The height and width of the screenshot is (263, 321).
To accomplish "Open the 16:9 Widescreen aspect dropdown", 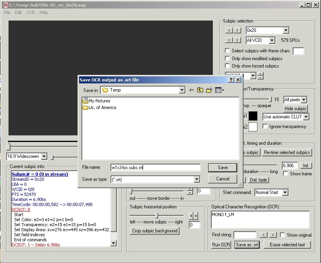I will coord(44,156).
